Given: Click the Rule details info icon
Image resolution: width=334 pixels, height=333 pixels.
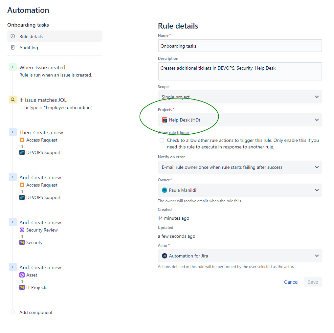Looking at the screenshot, I should click(x=13, y=36).
